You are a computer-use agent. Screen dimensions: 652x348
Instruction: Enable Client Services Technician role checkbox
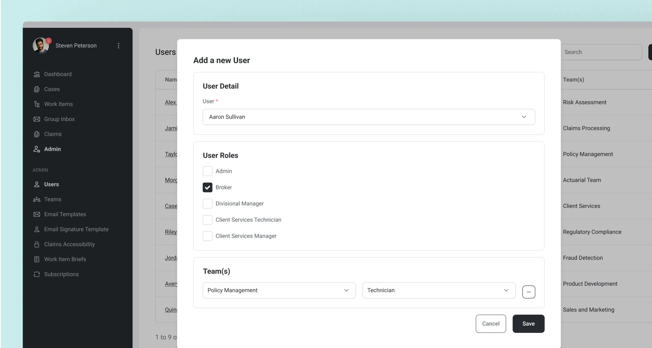(x=207, y=220)
